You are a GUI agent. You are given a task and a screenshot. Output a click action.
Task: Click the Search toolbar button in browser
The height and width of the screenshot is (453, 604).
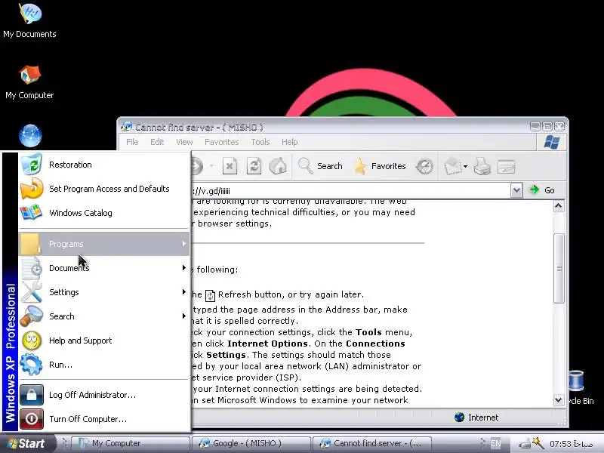click(320, 166)
